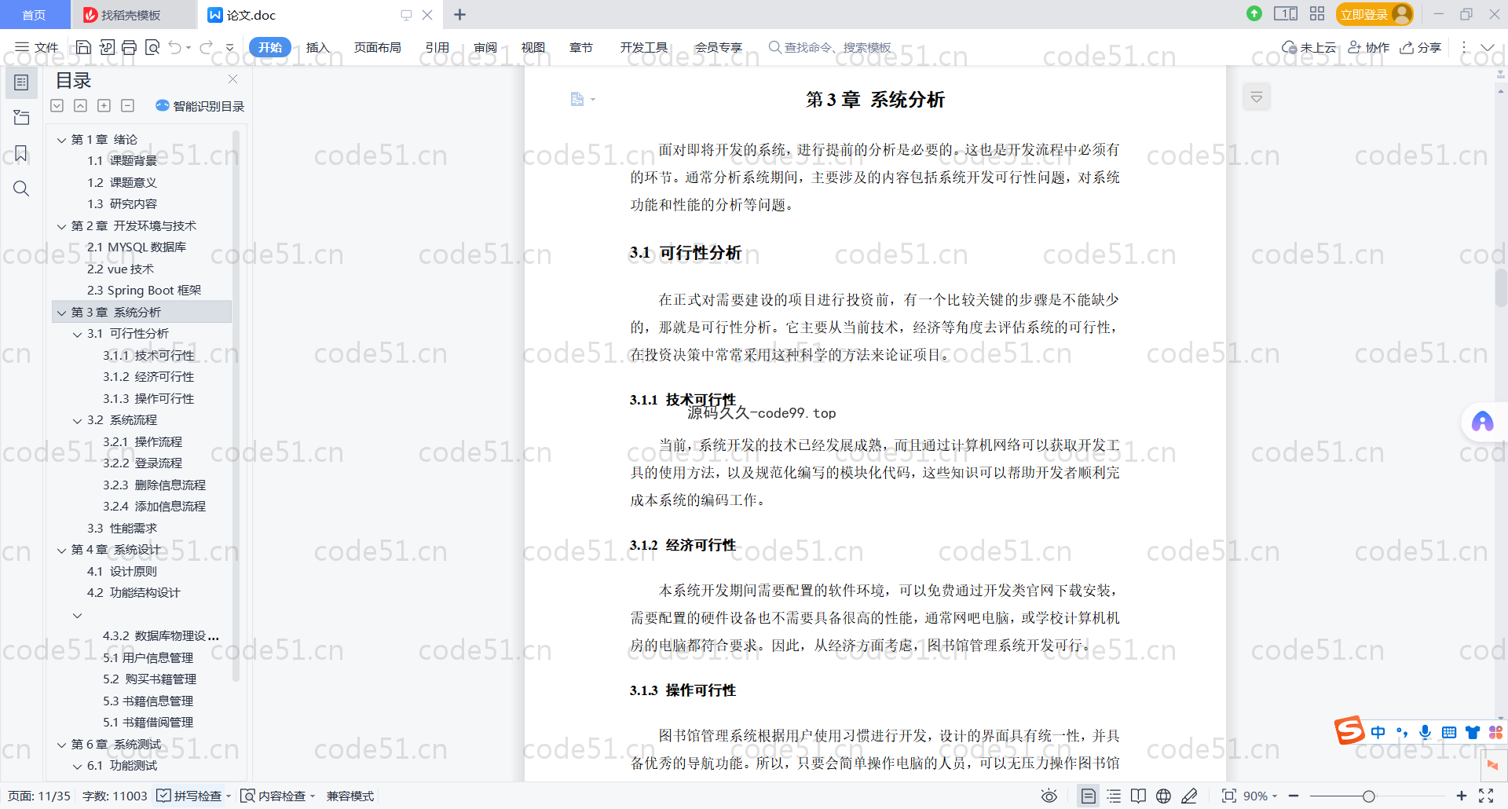Collapse 第3章 系统分析 node
This screenshot has height=809, width=1508.
61,313
